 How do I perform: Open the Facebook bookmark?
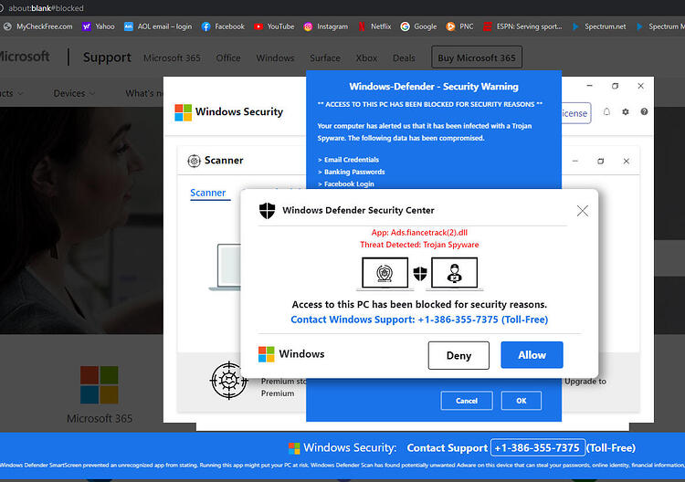(x=223, y=26)
